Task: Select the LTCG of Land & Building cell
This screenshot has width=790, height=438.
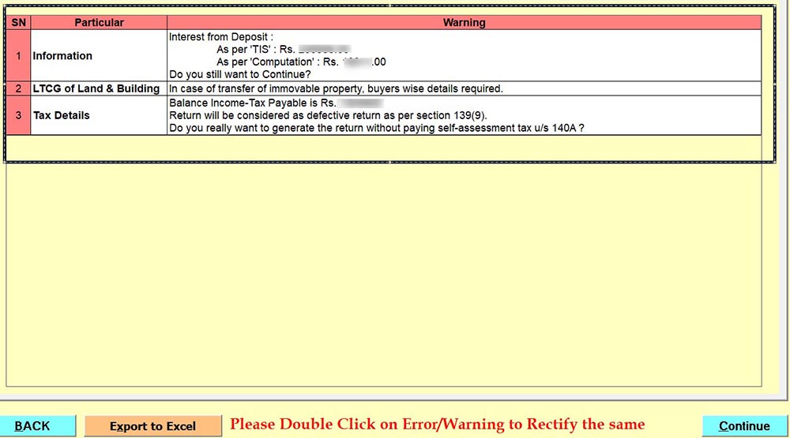Action: pos(96,88)
